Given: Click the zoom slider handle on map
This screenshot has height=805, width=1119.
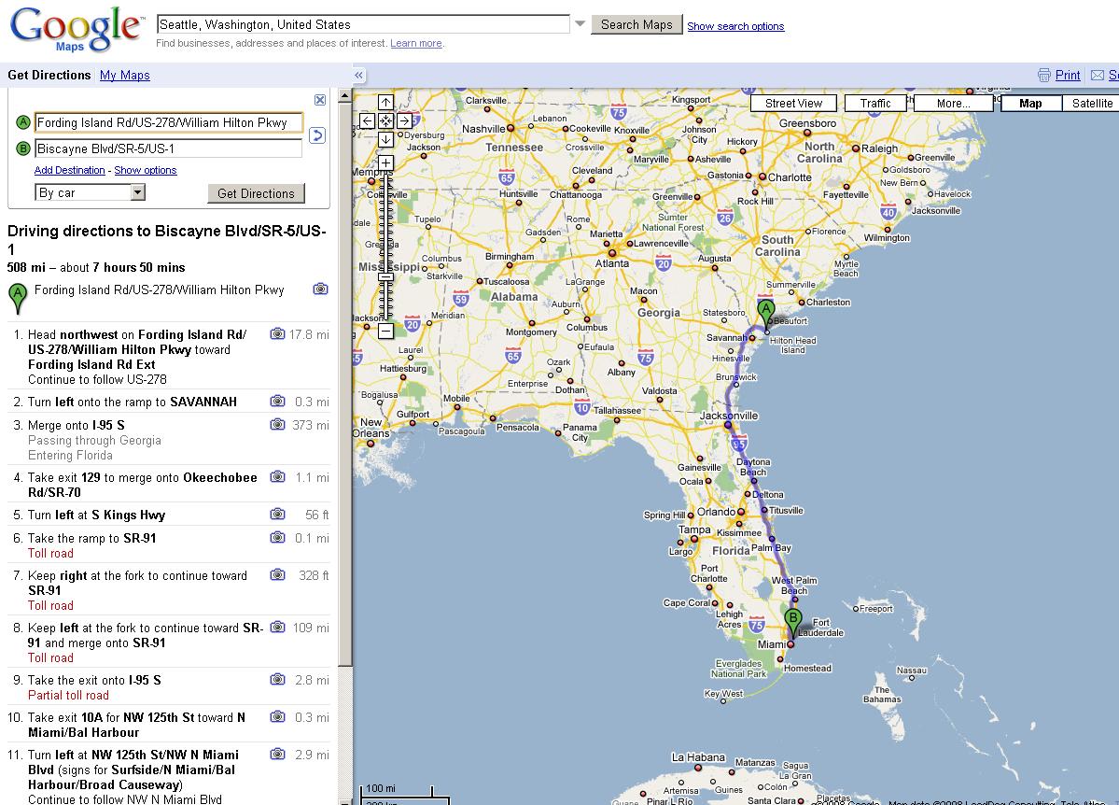Looking at the screenshot, I should (x=385, y=276).
